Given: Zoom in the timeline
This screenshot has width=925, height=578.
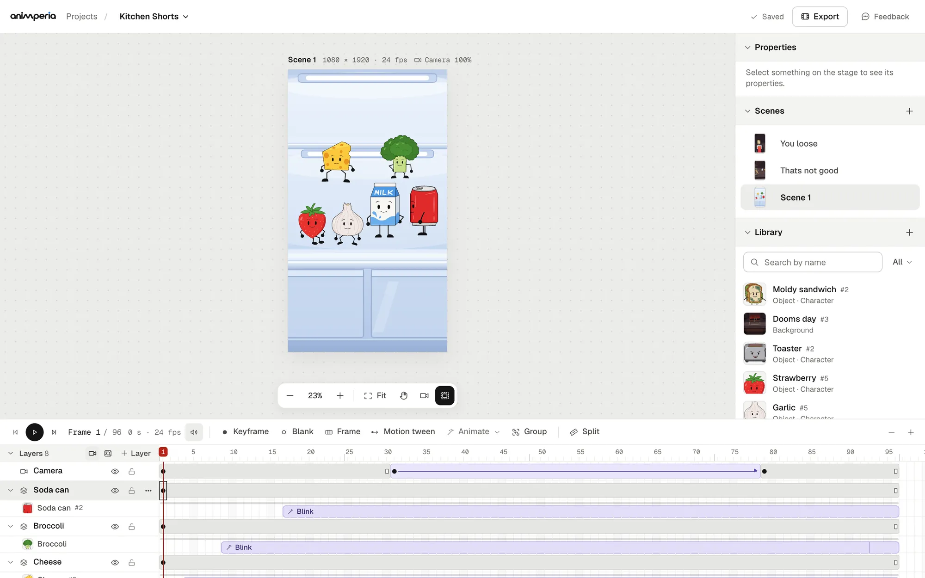Looking at the screenshot, I should (911, 432).
